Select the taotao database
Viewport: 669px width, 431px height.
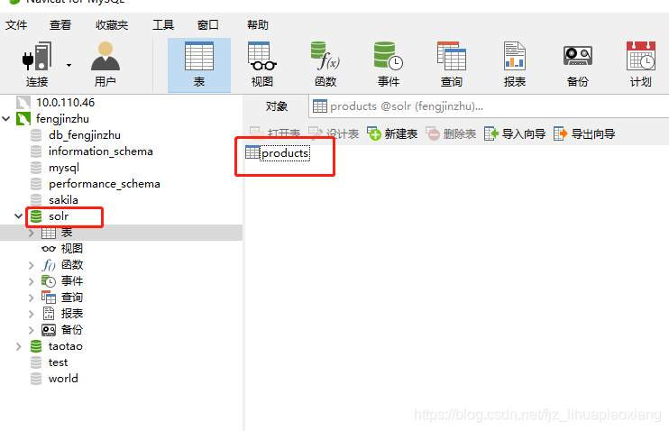[x=65, y=346]
